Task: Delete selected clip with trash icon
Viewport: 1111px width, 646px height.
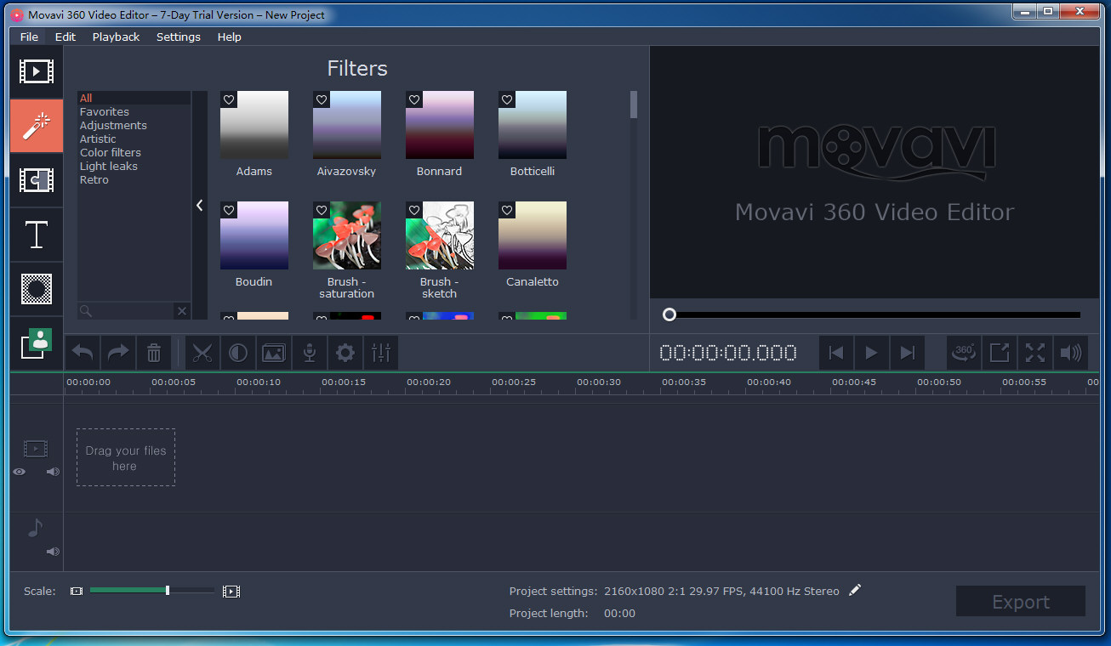Action: click(154, 353)
